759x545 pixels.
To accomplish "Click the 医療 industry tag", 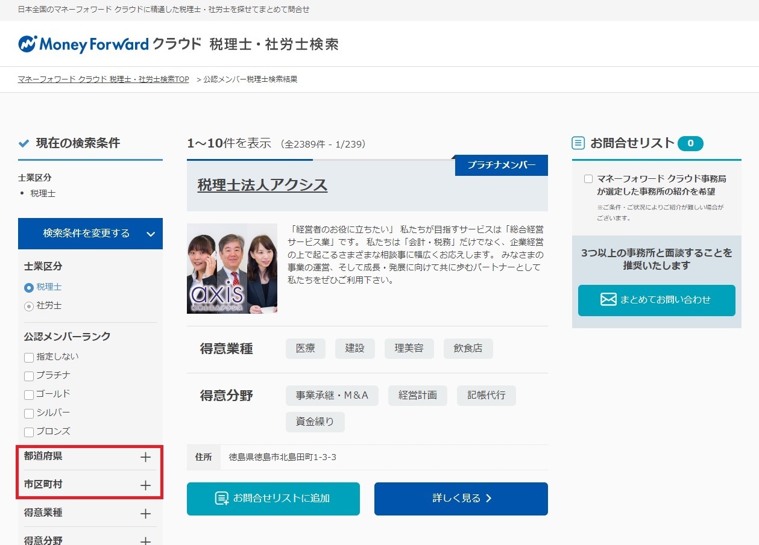I will point(306,349).
